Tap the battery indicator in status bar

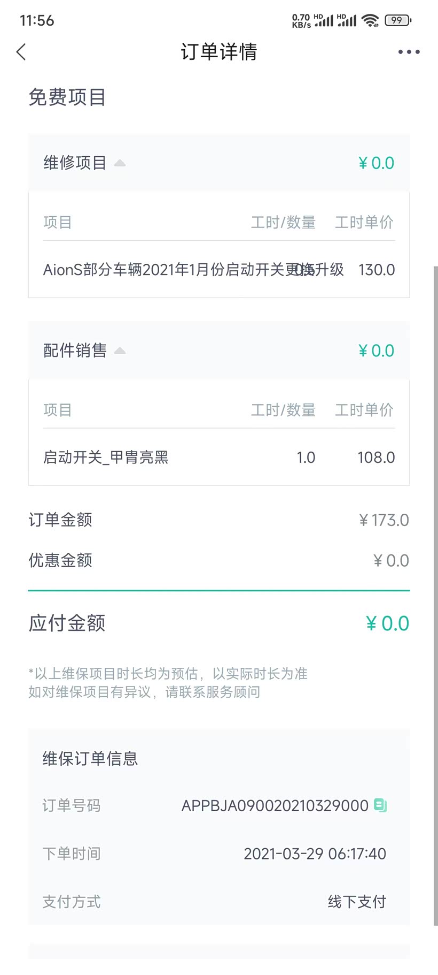pos(398,20)
